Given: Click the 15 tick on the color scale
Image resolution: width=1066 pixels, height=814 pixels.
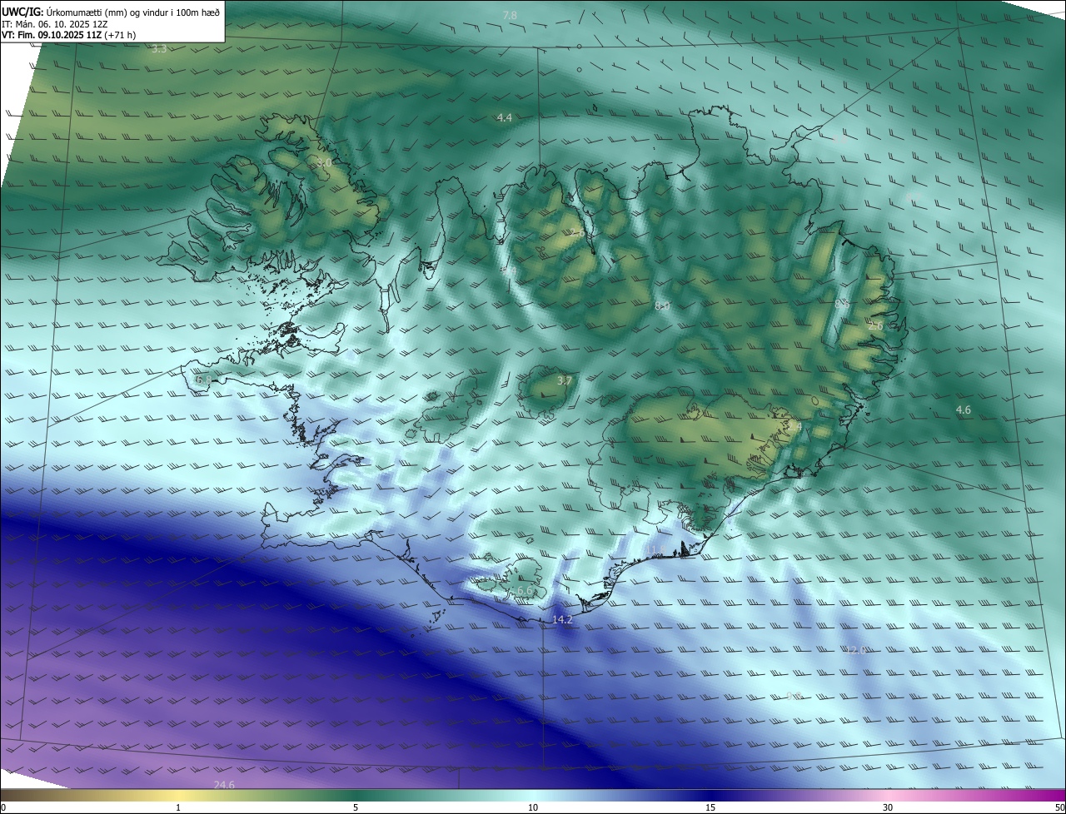Looking at the screenshot, I should (710, 807).
